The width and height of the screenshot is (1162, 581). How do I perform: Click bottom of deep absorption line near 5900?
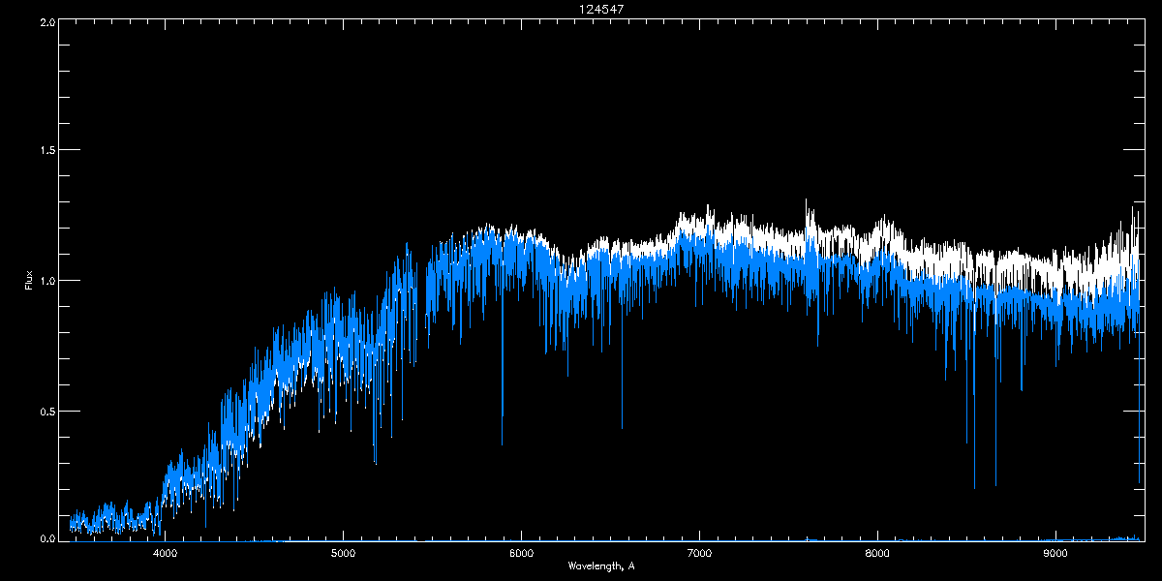point(502,443)
